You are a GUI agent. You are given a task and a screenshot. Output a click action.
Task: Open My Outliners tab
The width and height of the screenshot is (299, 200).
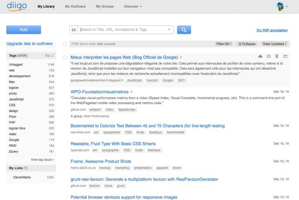(x=75, y=6)
